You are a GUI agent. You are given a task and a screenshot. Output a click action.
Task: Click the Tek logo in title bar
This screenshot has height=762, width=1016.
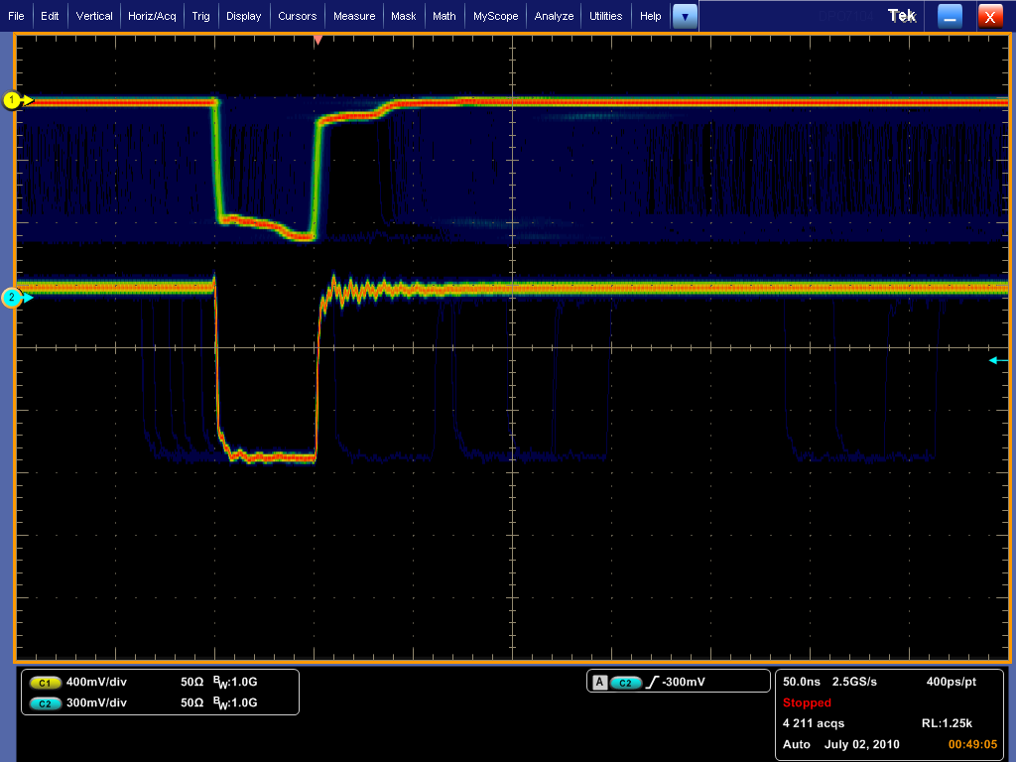[902, 16]
